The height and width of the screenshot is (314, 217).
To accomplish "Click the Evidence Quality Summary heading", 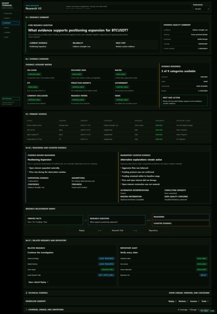I will pos(177,25).
